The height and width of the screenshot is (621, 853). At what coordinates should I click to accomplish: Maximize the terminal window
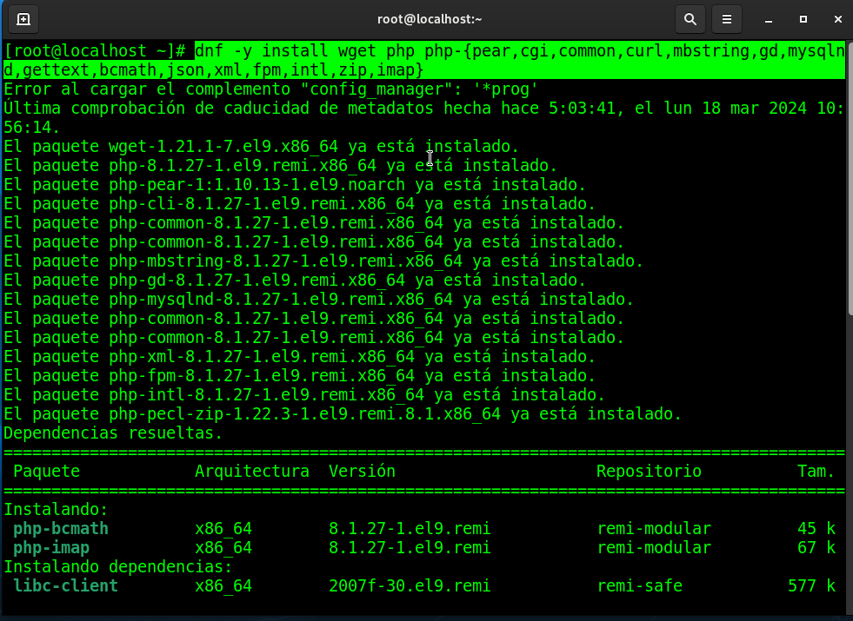(x=803, y=18)
